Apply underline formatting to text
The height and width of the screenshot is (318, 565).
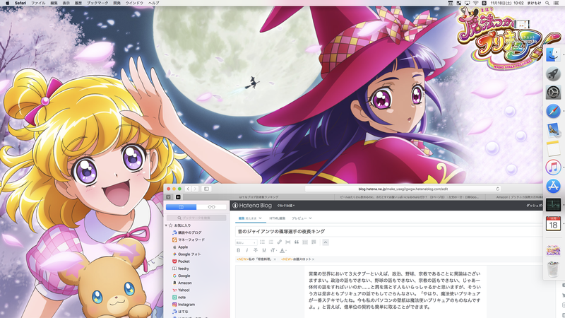tap(264, 250)
